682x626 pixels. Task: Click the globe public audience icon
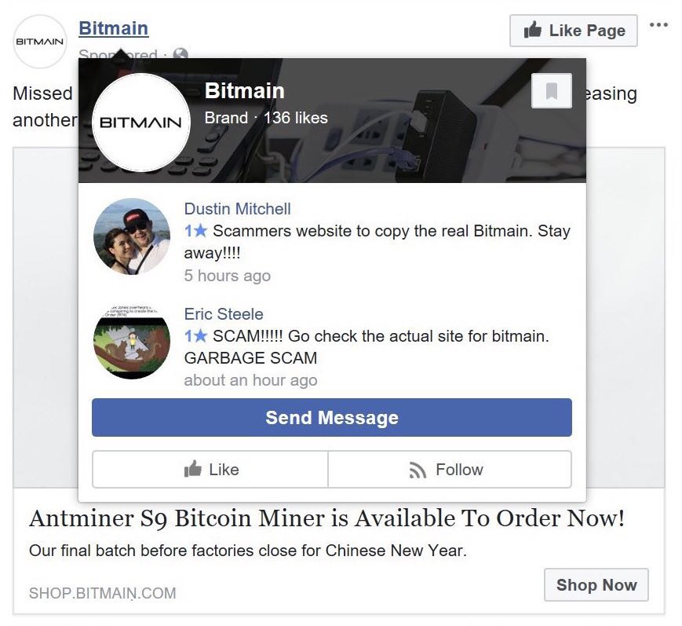(181, 53)
